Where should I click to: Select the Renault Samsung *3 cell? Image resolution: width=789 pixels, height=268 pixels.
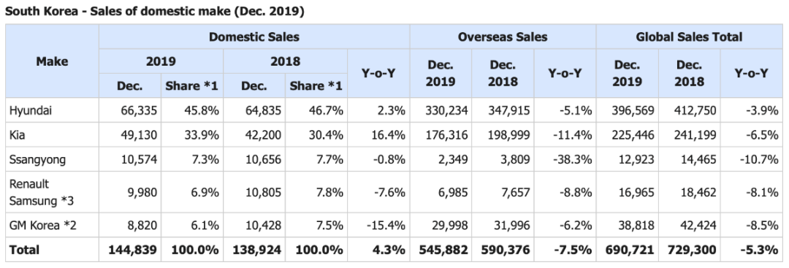[53, 192]
